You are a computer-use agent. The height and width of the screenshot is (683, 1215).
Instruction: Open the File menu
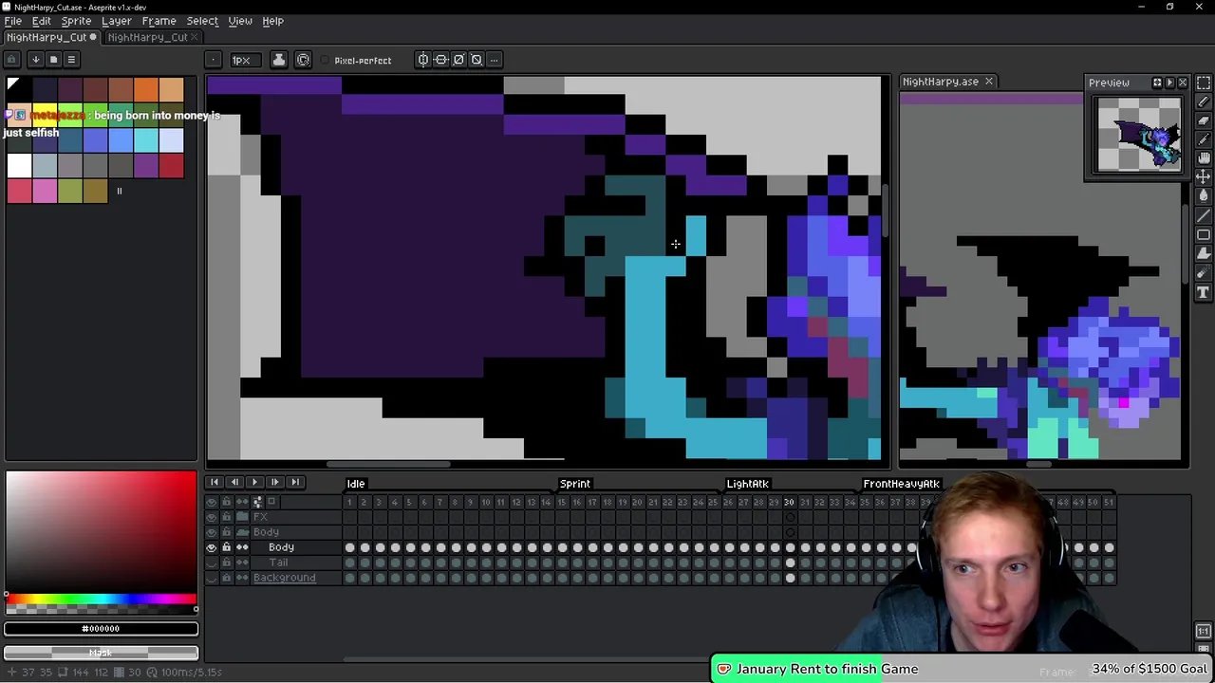[13, 21]
